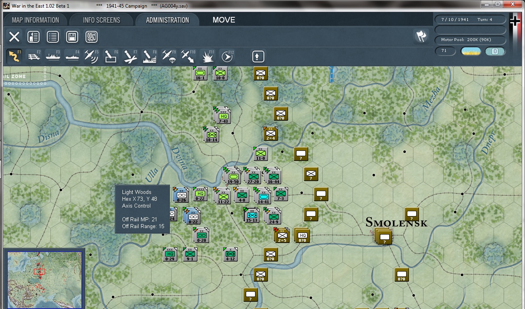This screenshot has height=309, width=525.
Task: Select naval transport mode (F3) ship icon
Action: point(53,56)
